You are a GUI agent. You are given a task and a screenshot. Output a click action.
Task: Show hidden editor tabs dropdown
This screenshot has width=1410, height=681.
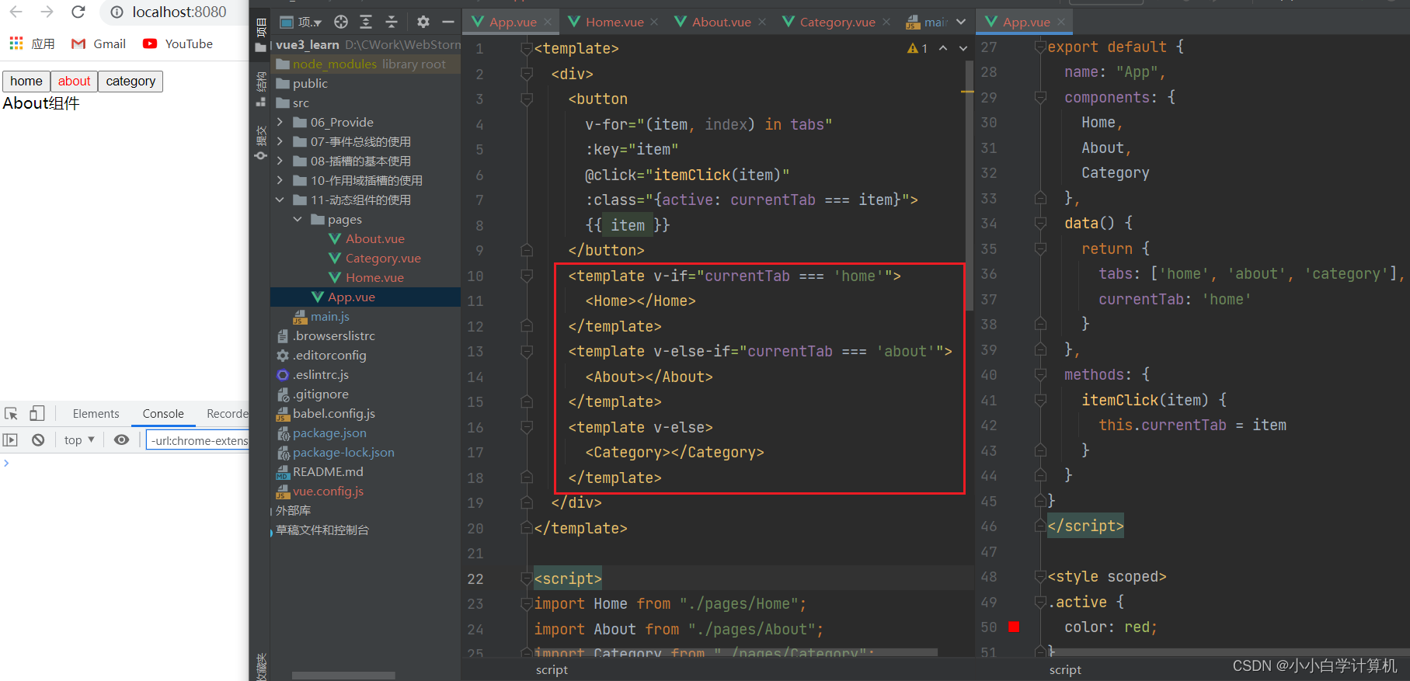[961, 22]
